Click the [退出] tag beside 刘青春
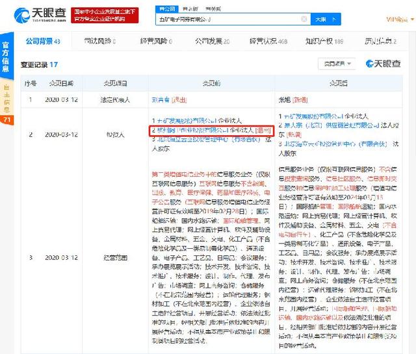The height and width of the screenshot is (354, 416). [179, 99]
